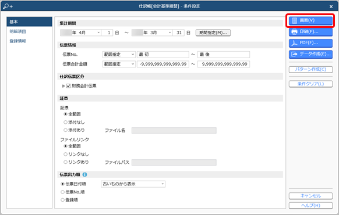This screenshot has width=339, height=215.
Task: Click the end day field showing 31
Action: tap(178, 33)
